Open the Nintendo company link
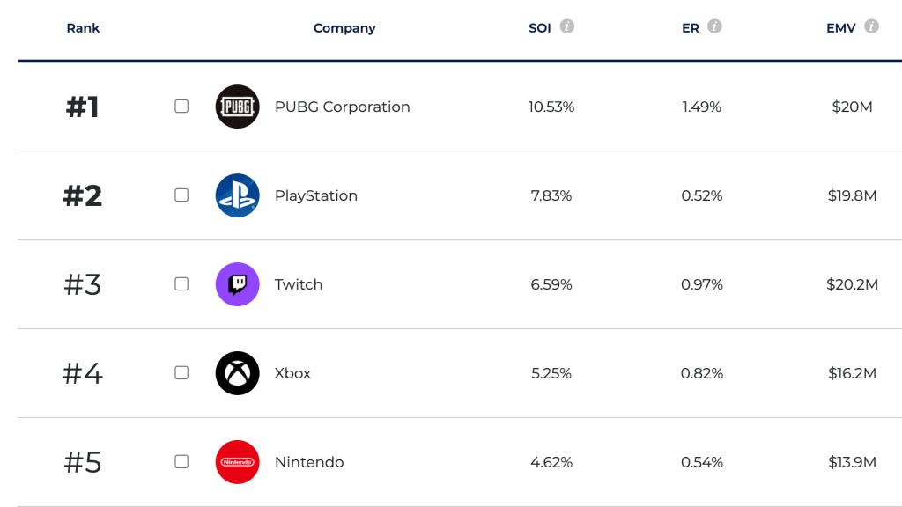The image size is (902, 507). 309,462
